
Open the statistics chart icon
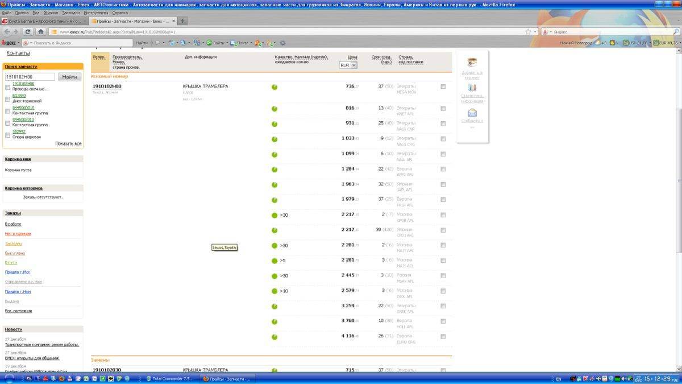pos(472,87)
